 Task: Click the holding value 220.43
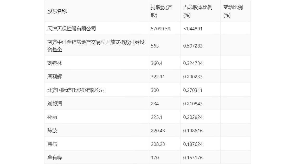(158, 131)
